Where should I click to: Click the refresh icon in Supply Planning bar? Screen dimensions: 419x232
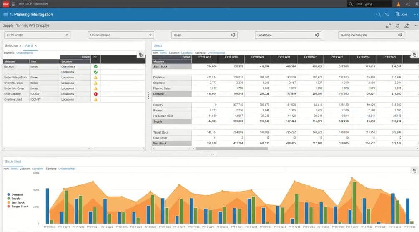pos(398,26)
